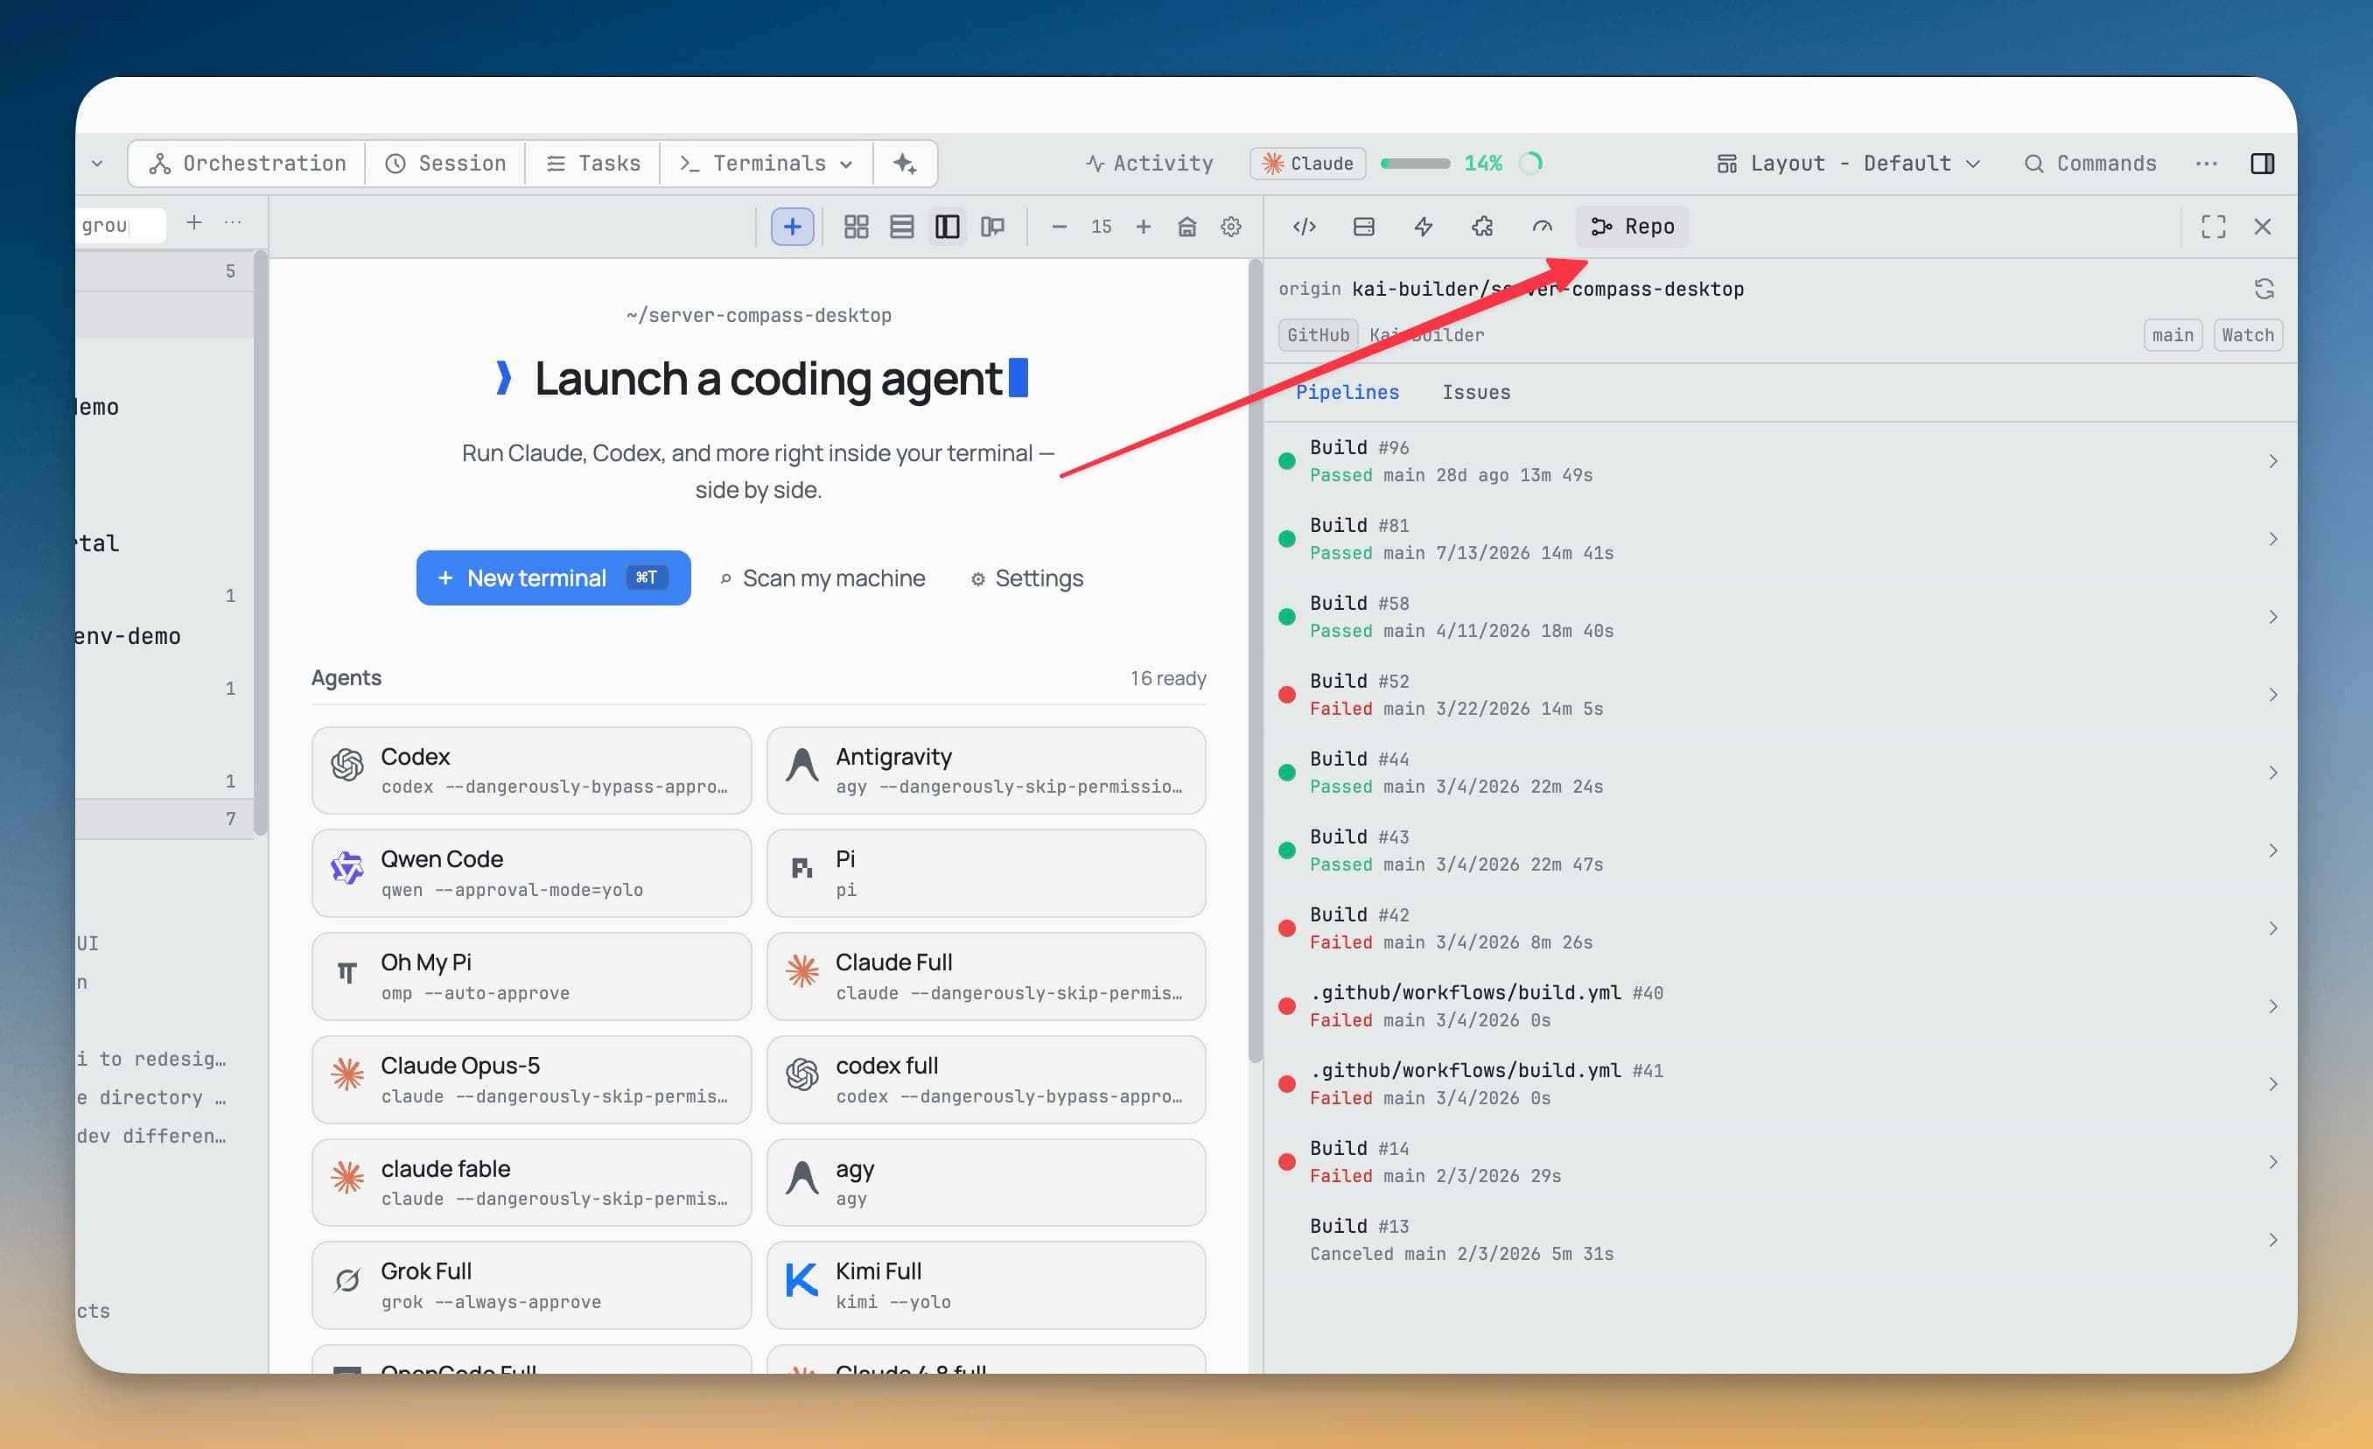This screenshot has height=1449, width=2373.
Task: Close the Repo side panel
Action: [2262, 227]
